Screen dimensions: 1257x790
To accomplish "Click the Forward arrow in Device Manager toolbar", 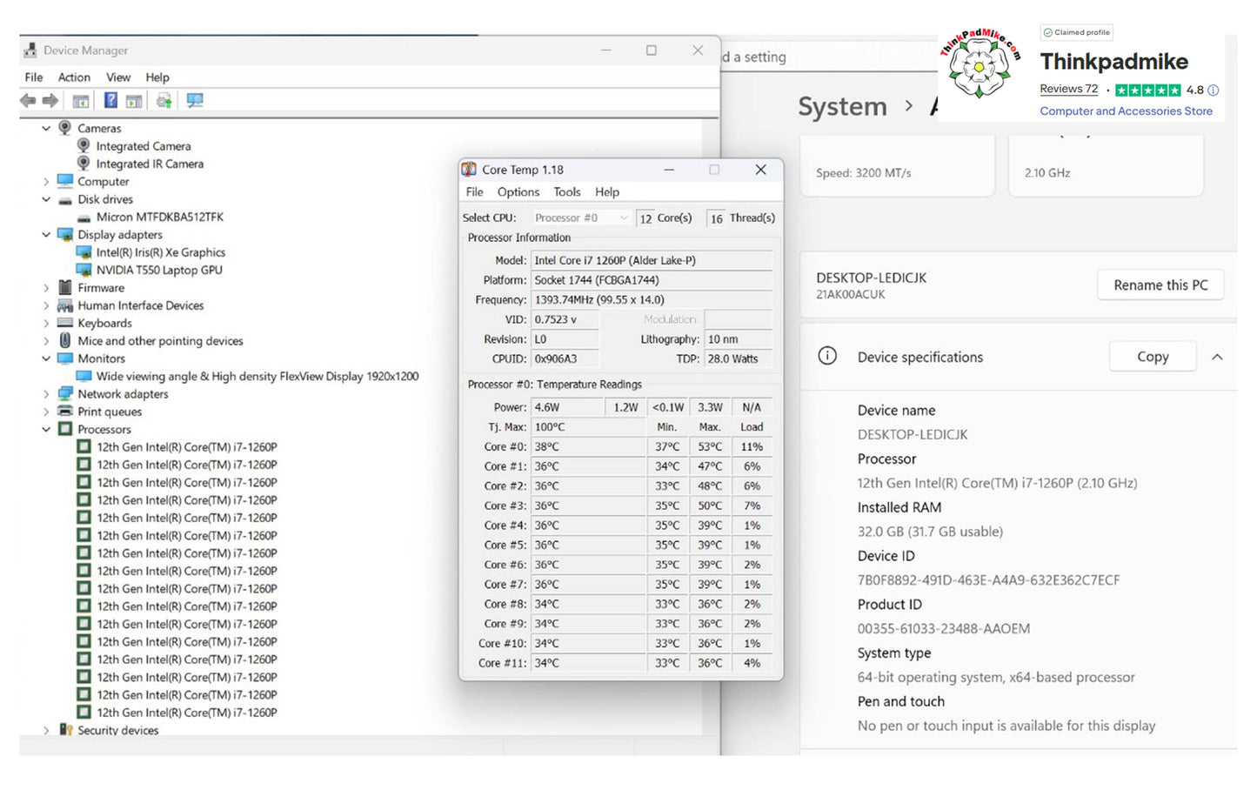I will coord(50,101).
